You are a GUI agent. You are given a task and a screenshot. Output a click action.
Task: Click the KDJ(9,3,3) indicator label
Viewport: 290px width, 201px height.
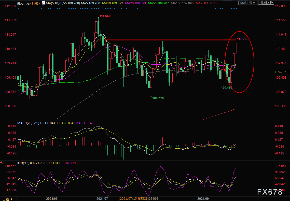click(x=24, y=163)
